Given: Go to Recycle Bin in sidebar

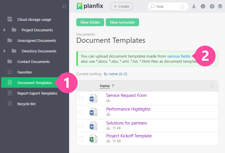Looking at the screenshot, I should [x=26, y=104].
